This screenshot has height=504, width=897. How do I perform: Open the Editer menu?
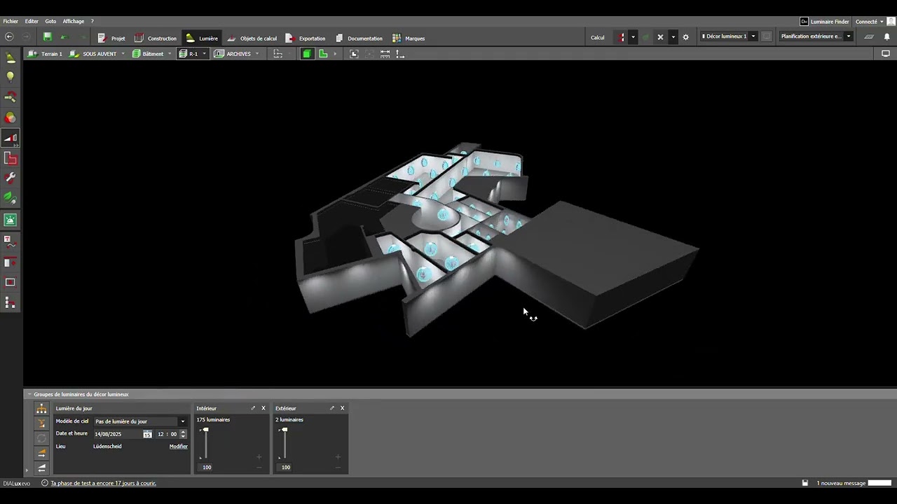pos(32,22)
